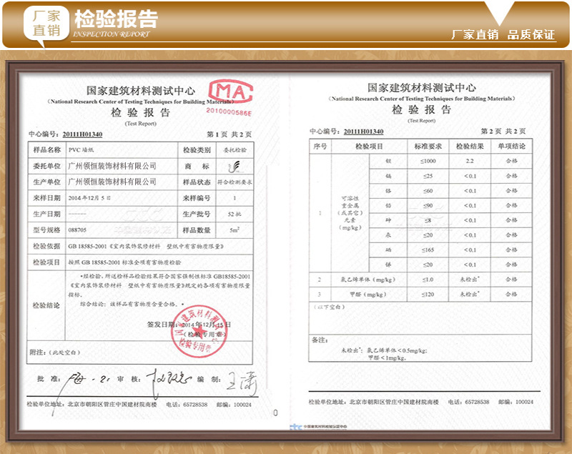Click the ≤25 standard requirement cell
Screen dimensions: 572x454
(x=428, y=176)
